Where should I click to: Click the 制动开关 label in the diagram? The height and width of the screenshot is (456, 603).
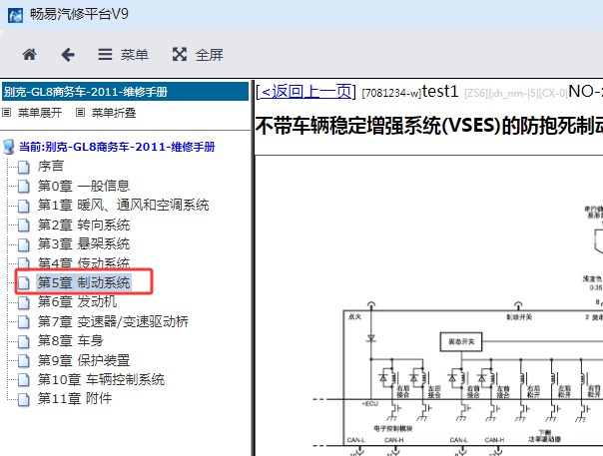click(x=519, y=317)
